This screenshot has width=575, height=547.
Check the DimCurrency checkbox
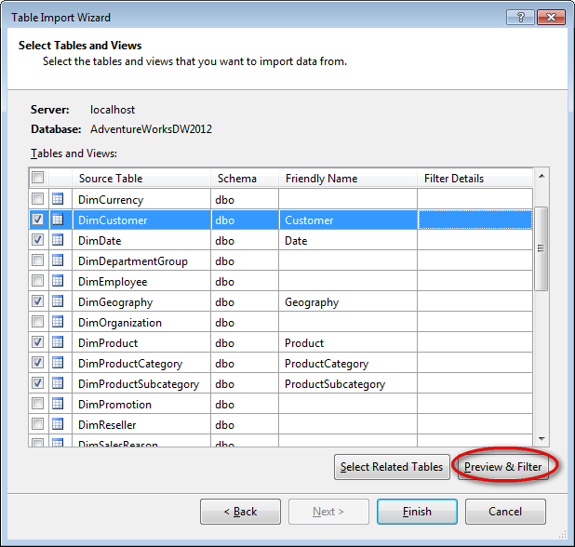click(38, 199)
